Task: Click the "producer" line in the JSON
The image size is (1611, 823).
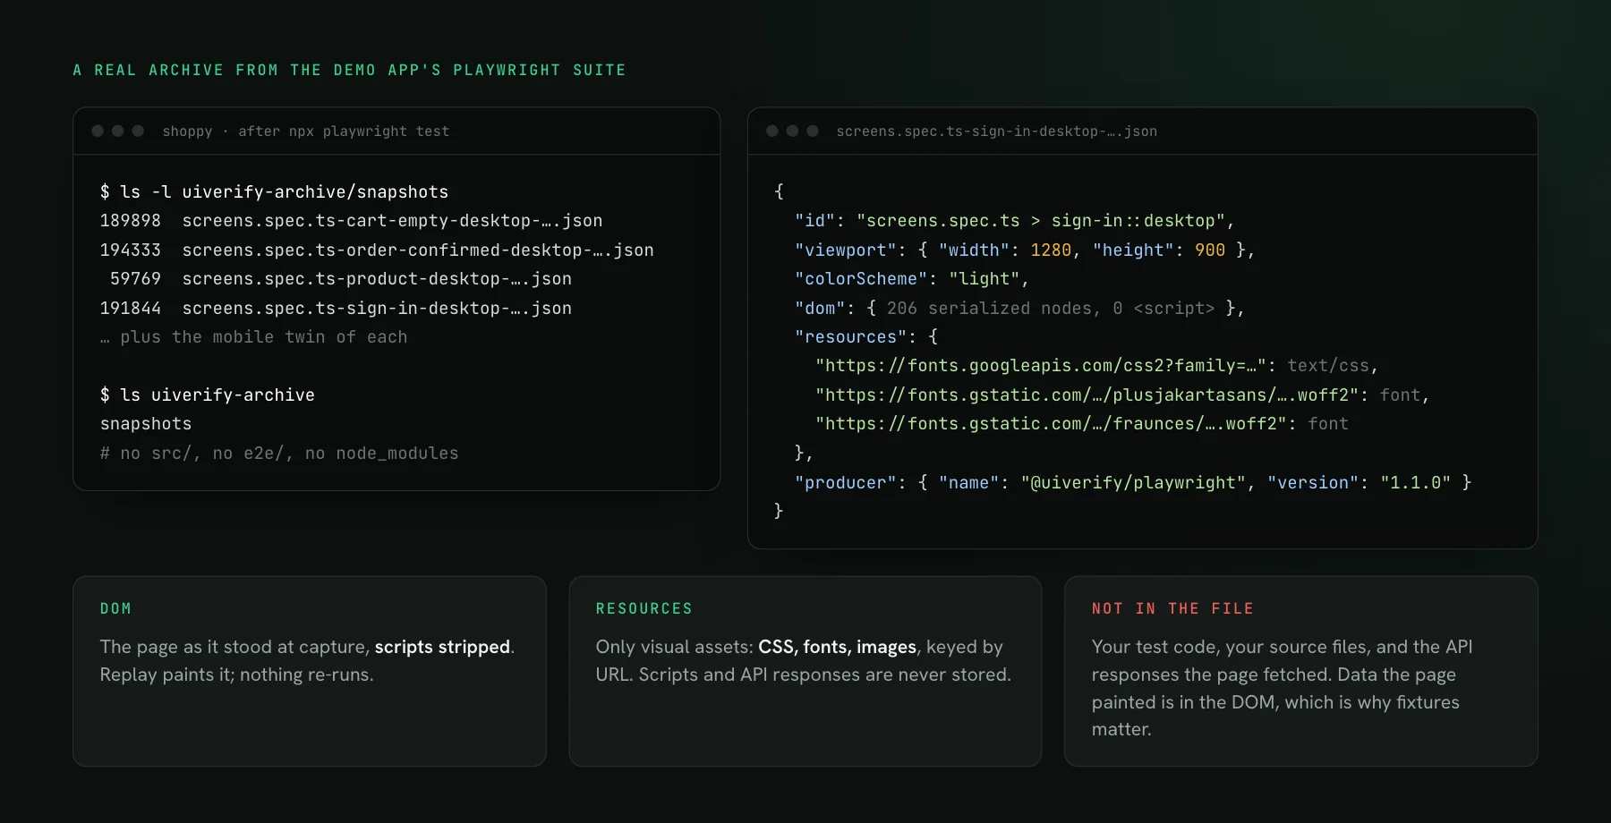Action: click(1133, 483)
